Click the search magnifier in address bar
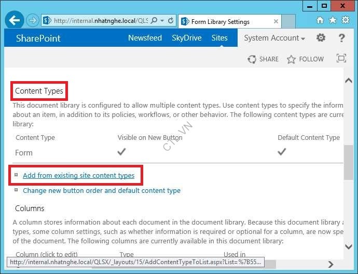The image size is (358, 274). (x=155, y=21)
